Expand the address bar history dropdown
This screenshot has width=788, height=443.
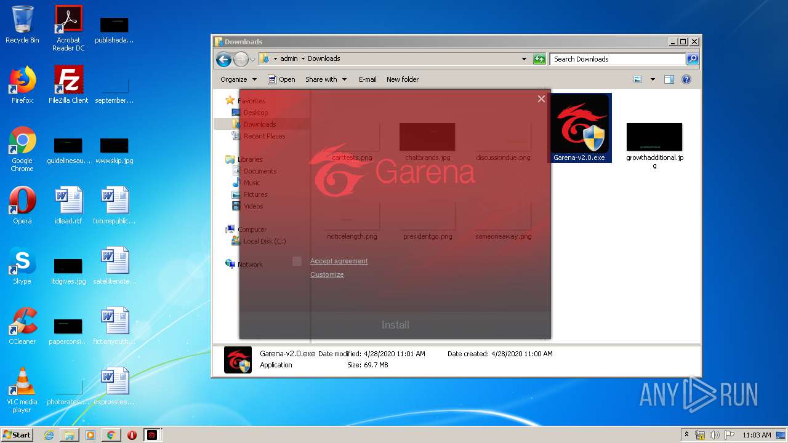pyautogui.click(x=524, y=59)
